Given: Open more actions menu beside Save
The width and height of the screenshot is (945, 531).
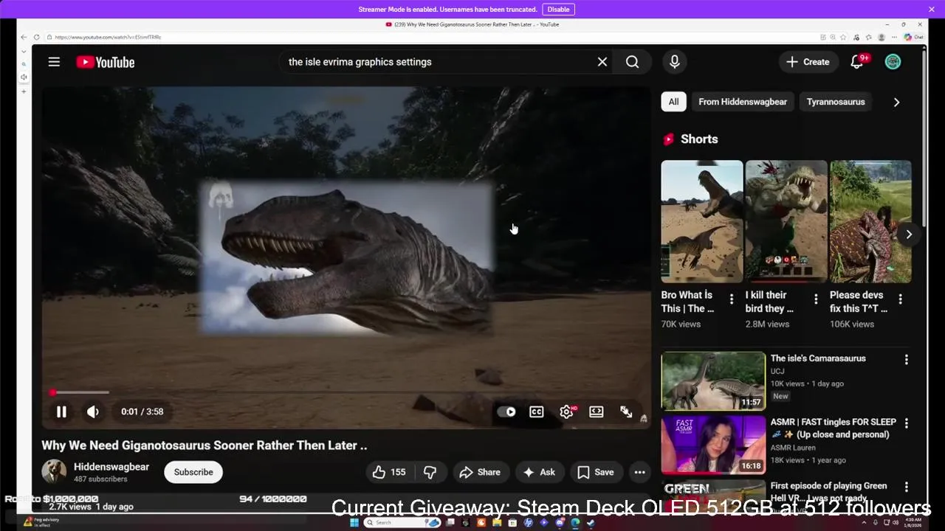Looking at the screenshot, I should coord(640,472).
